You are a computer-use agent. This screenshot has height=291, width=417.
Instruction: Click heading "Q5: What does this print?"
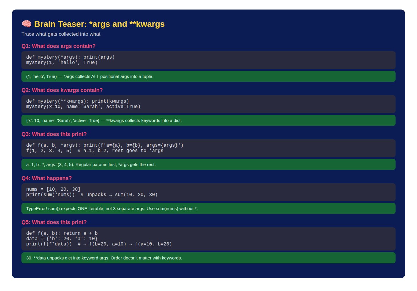pos(54,222)
